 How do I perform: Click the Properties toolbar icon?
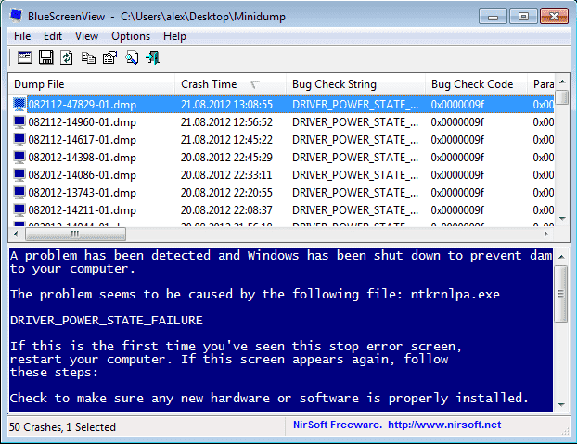[x=109, y=57]
